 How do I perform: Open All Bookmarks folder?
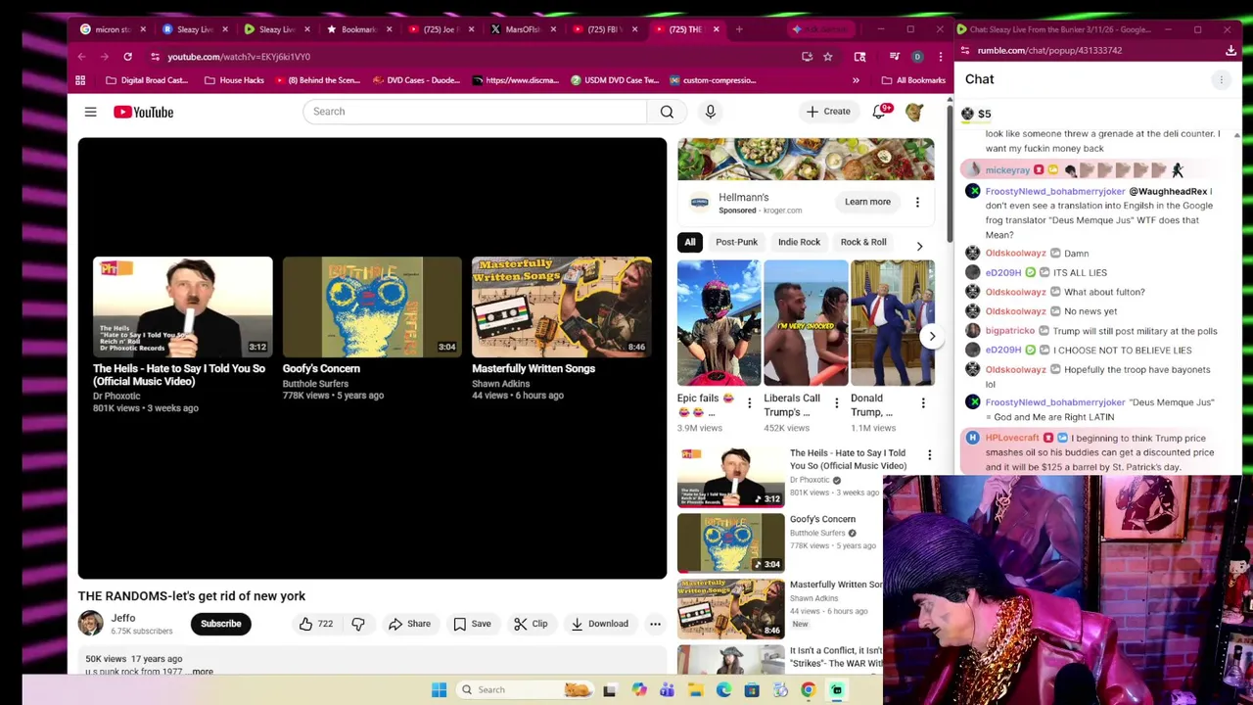pyautogui.click(x=913, y=80)
